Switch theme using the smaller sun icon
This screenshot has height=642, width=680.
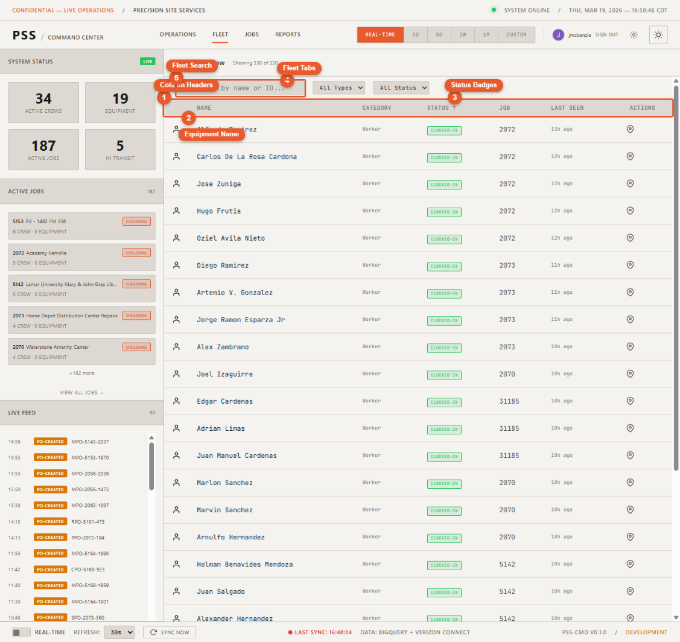634,34
